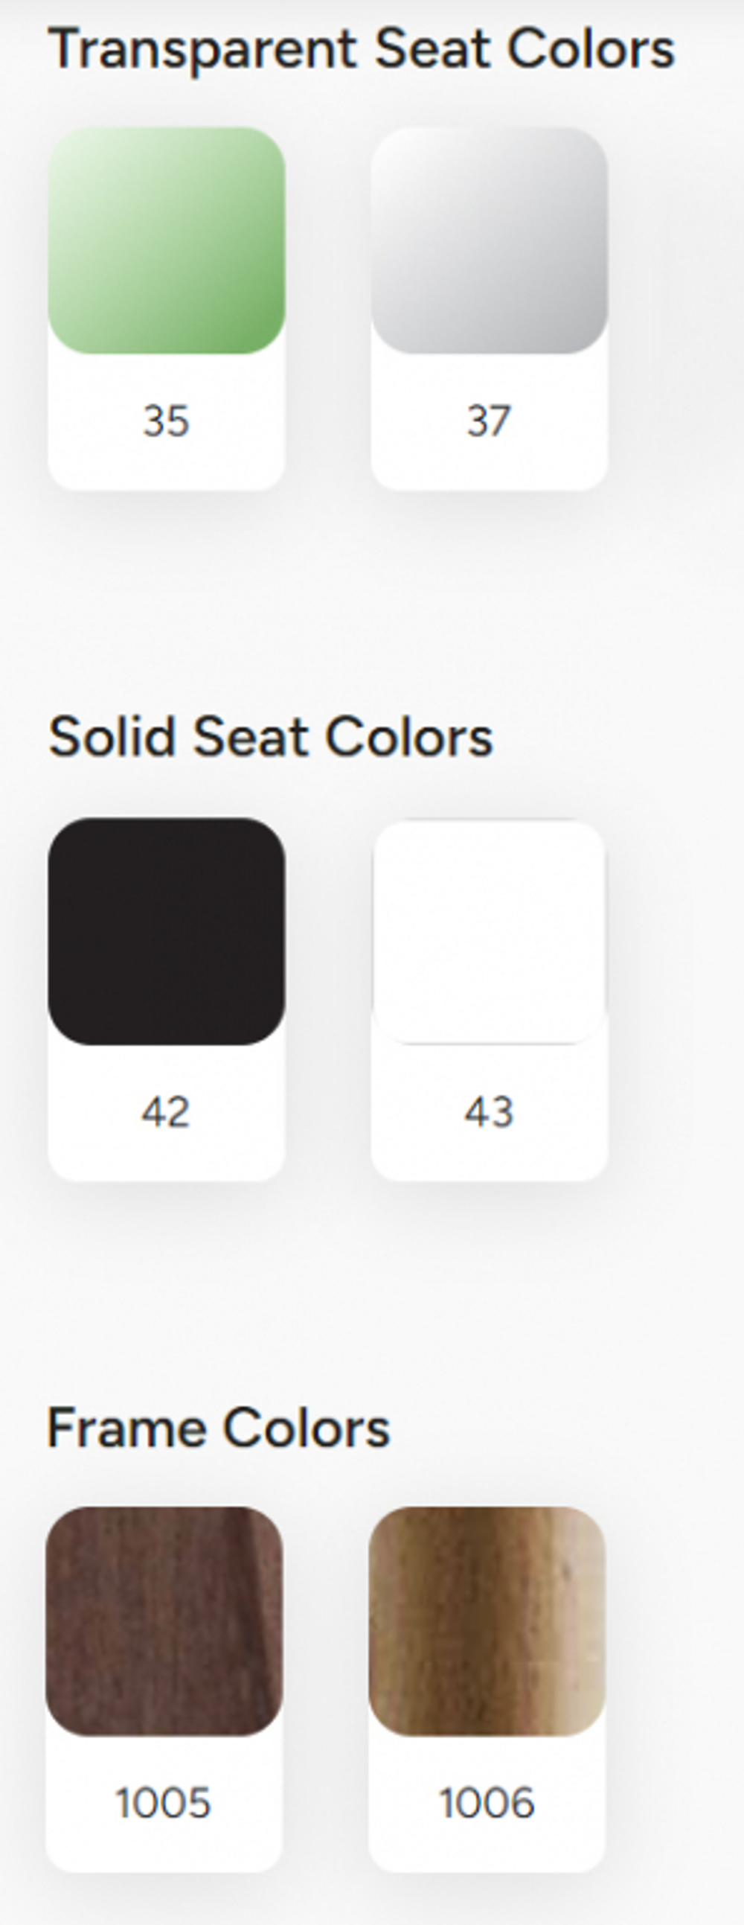This screenshot has height=1925, width=744.
Task: Click the Transparent Seat Colors heading
Action: (362, 49)
